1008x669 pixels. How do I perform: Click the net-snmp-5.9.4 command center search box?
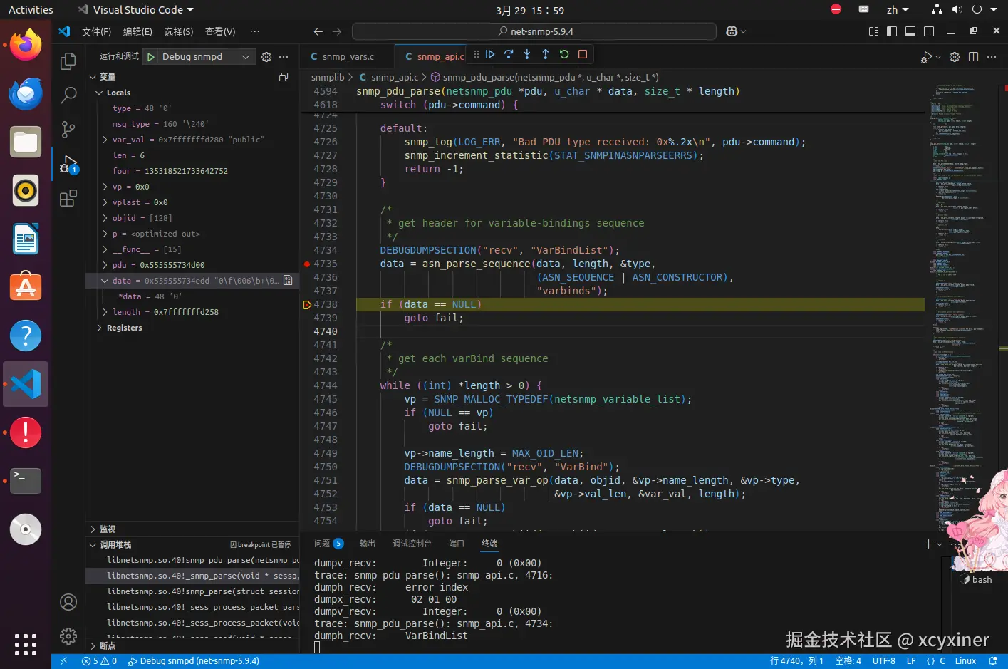coord(534,31)
